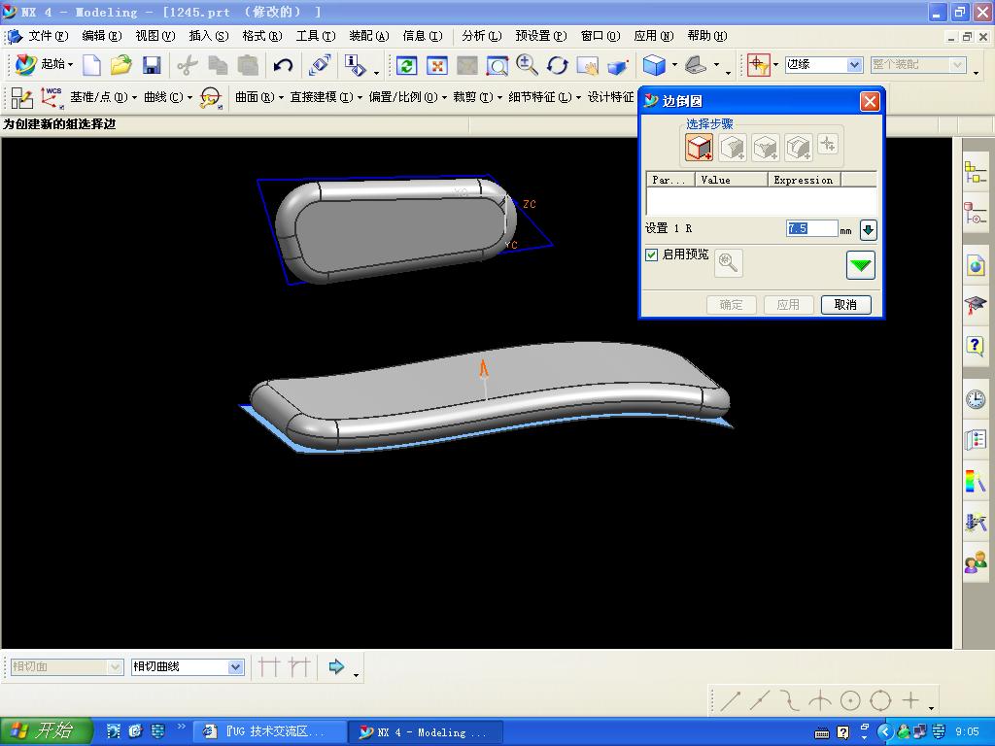
Task: Switch to UG 技术交流区 taskbar window
Action: click(270, 732)
